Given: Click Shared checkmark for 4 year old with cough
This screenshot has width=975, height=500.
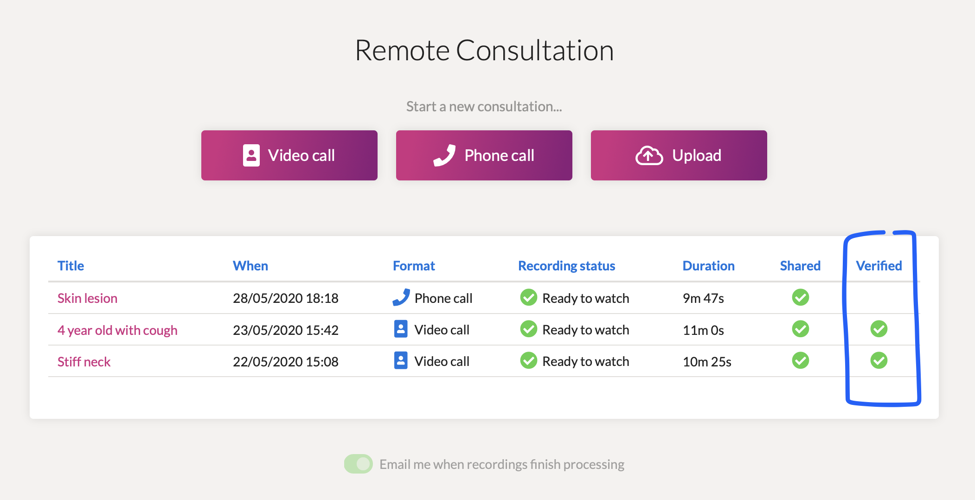Looking at the screenshot, I should (x=800, y=329).
